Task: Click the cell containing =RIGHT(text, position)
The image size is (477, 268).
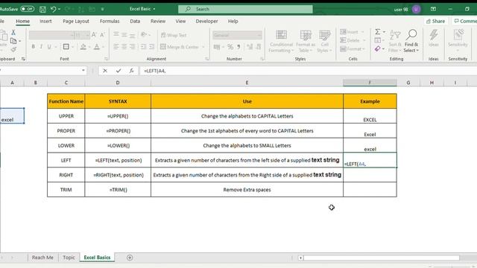Action: tap(118, 175)
